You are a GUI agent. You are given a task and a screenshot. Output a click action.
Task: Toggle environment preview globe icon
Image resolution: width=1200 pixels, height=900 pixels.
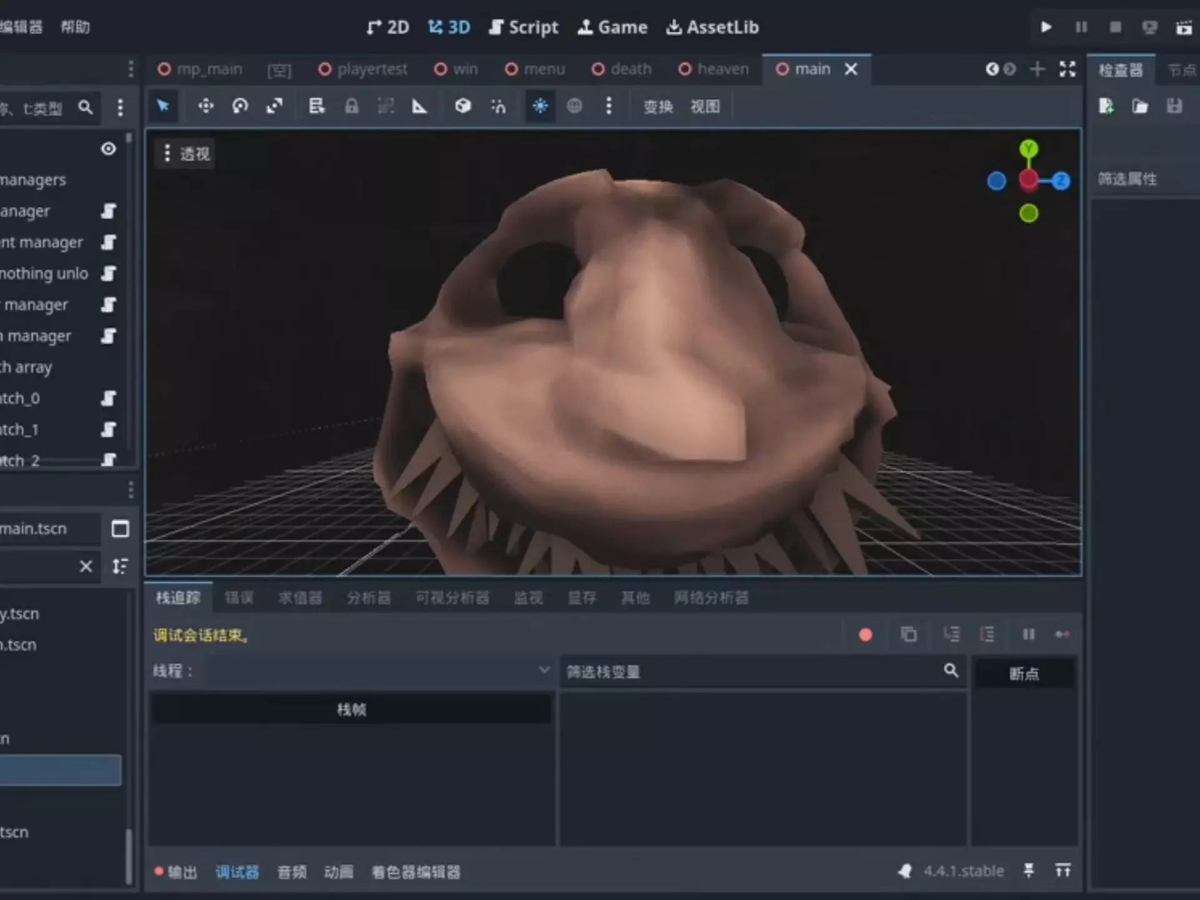pos(574,106)
